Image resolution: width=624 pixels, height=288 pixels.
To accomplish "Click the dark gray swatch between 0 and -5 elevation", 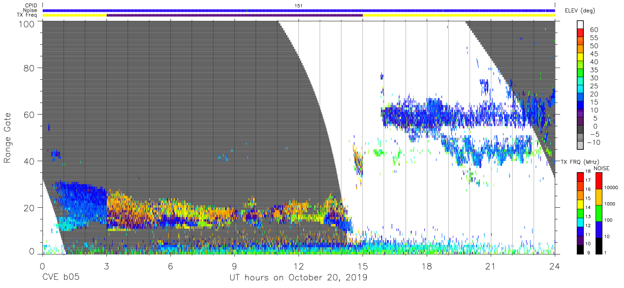I will 580,130.
